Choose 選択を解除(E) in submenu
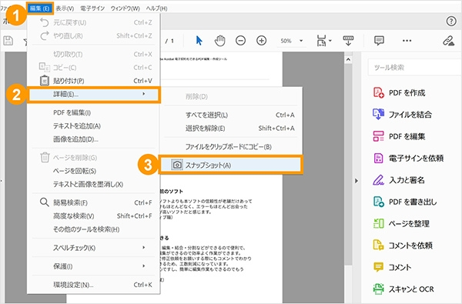 pos(231,128)
